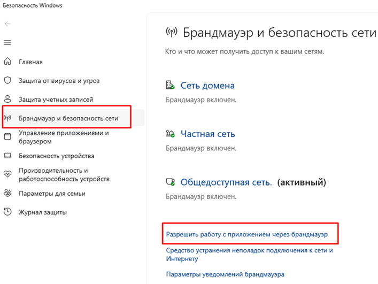
Task: Open the hamburger navigation menu
Action: pos(7,43)
